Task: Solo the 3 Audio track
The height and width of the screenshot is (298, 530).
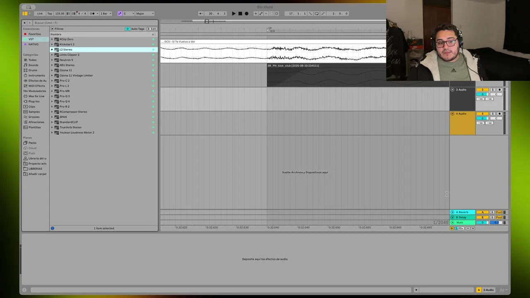Action: tap(493, 90)
